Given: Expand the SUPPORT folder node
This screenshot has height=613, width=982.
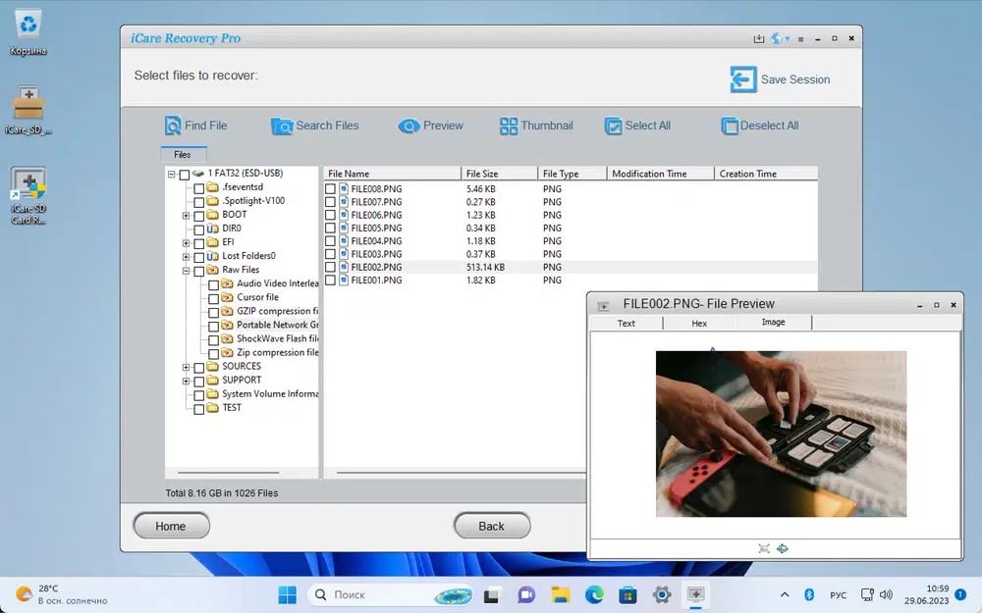Looking at the screenshot, I should pos(186,381).
